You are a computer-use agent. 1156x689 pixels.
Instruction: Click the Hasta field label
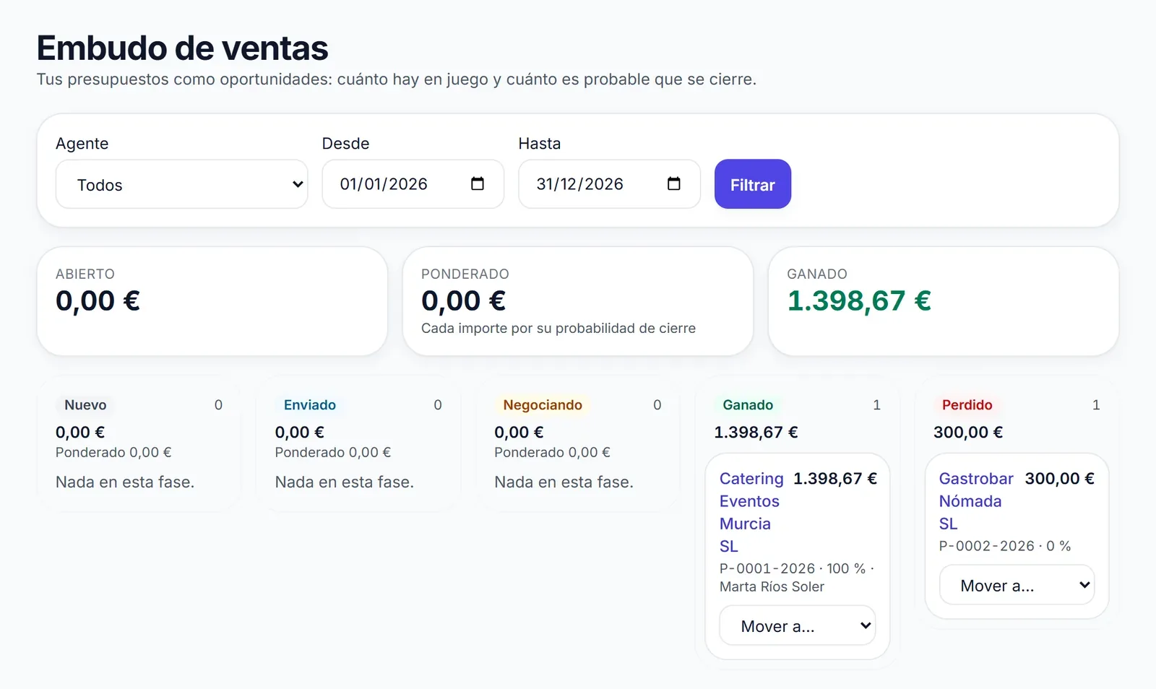tap(540, 143)
